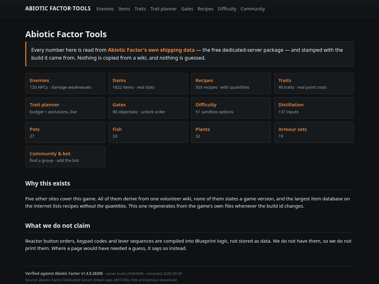Click the 'What we do not claim' heading
The width and height of the screenshot is (379, 284).
tap(58, 226)
